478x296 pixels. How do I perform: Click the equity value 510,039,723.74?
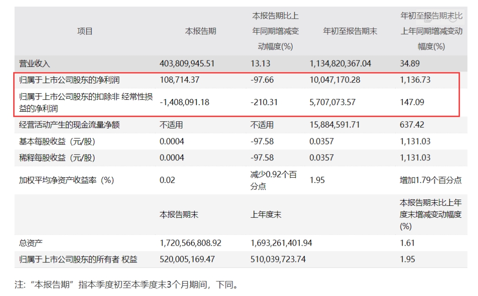pos(278,259)
